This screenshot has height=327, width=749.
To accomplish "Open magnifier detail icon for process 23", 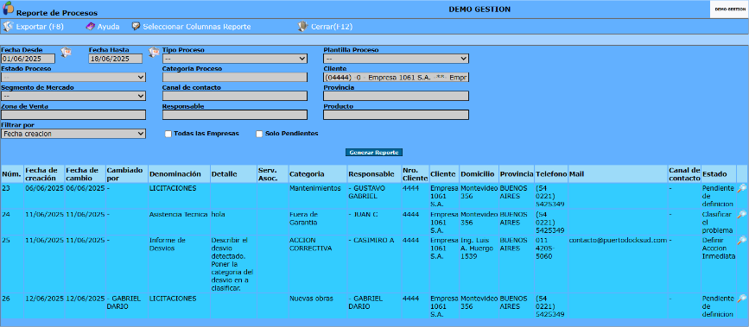I will click(742, 189).
